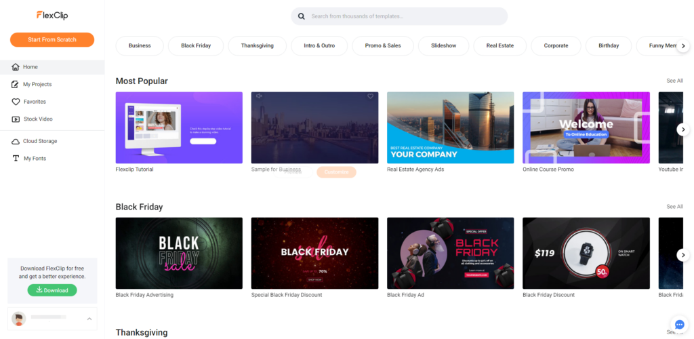Show more category chips with right arrow

pos(683,45)
